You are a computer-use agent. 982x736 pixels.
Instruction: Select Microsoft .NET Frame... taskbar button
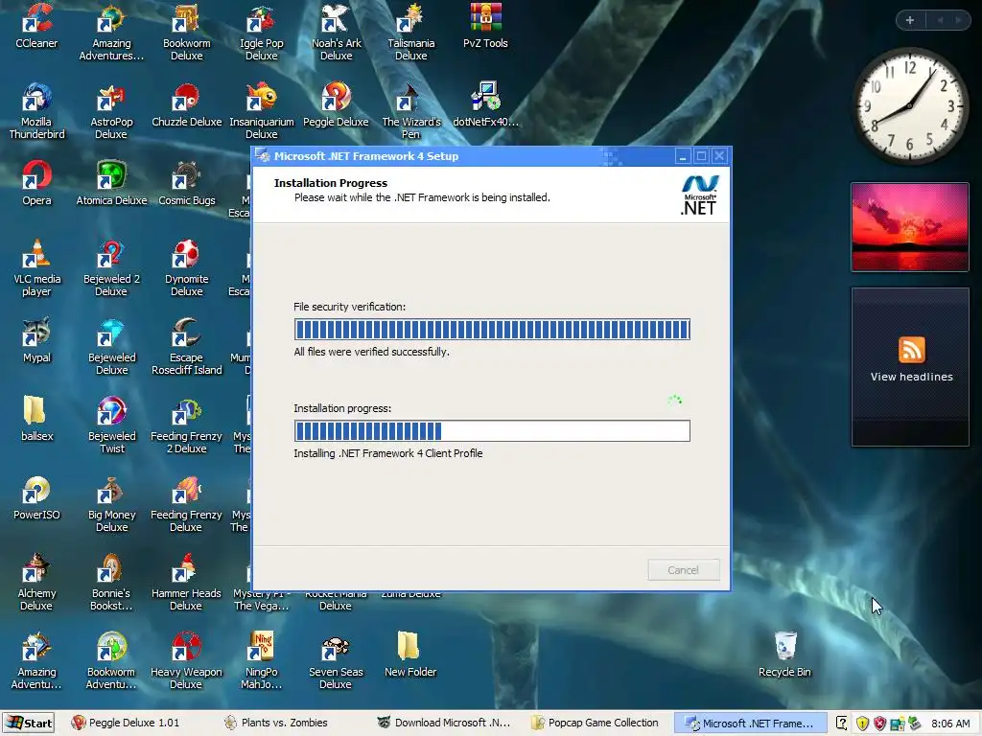748,723
